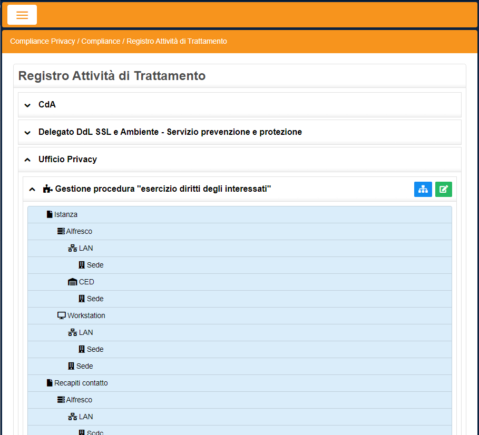Open the blue hierarchy diagram view
This screenshot has width=479, height=435.
point(423,189)
